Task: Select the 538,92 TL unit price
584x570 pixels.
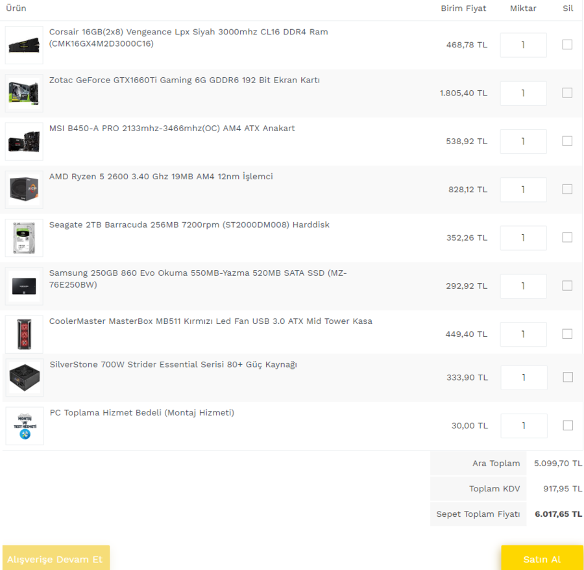Action: point(467,142)
